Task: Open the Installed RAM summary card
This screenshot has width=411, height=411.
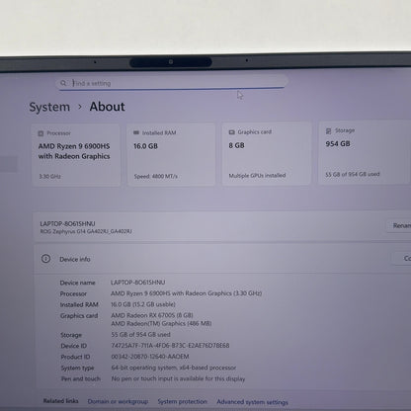Action: pyautogui.click(x=171, y=154)
